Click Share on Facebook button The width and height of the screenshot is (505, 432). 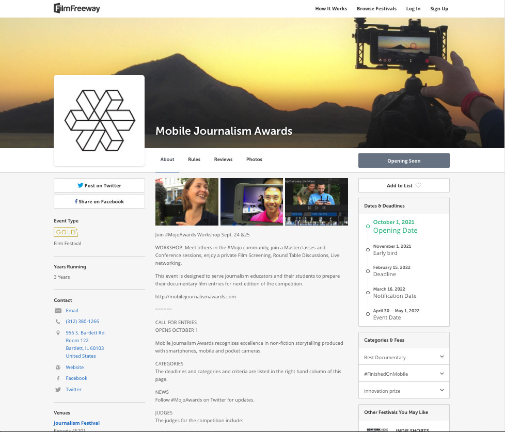coord(99,201)
